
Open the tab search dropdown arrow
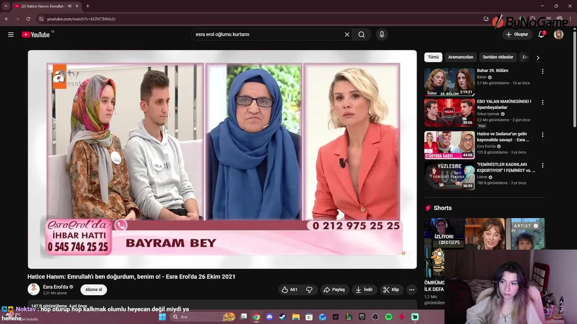6,6
